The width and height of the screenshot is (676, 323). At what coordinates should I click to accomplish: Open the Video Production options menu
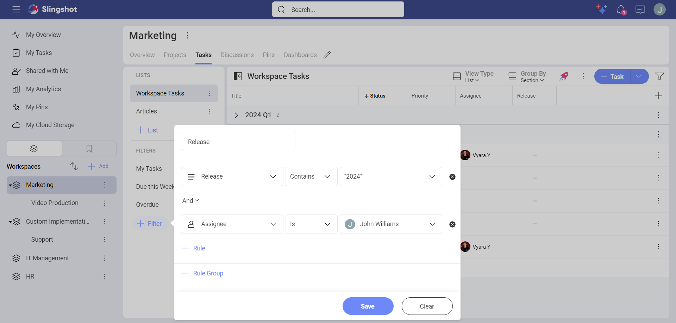104,203
